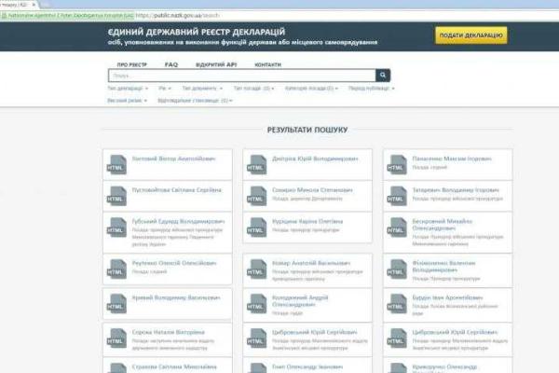Open HTML icon for Губський Едуард Володимирович

[x=116, y=228]
